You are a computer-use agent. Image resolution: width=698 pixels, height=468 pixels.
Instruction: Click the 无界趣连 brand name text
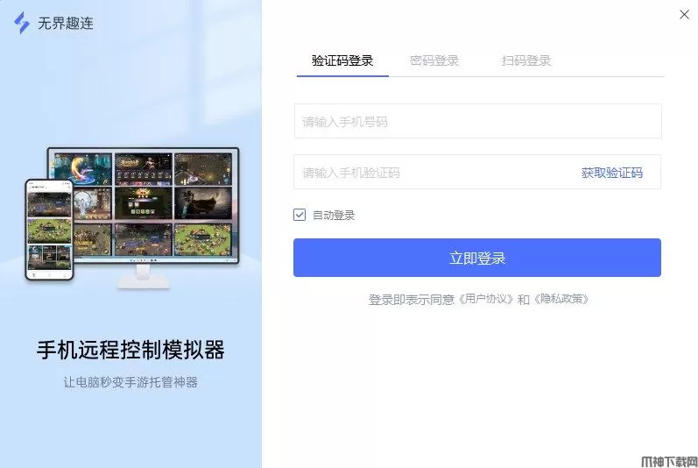point(66,23)
